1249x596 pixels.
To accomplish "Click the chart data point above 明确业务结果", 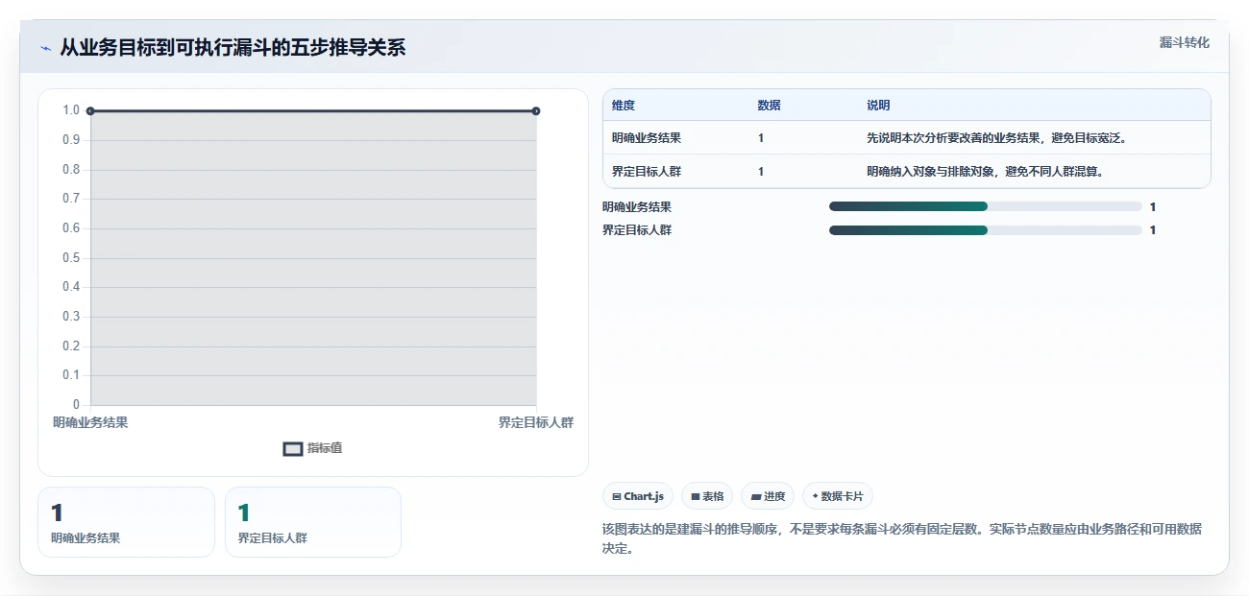I will pyautogui.click(x=90, y=111).
